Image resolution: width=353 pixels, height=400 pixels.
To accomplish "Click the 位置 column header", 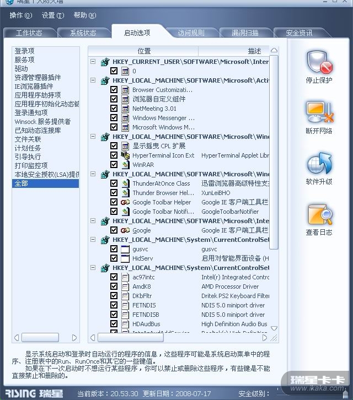I will 143,51.
